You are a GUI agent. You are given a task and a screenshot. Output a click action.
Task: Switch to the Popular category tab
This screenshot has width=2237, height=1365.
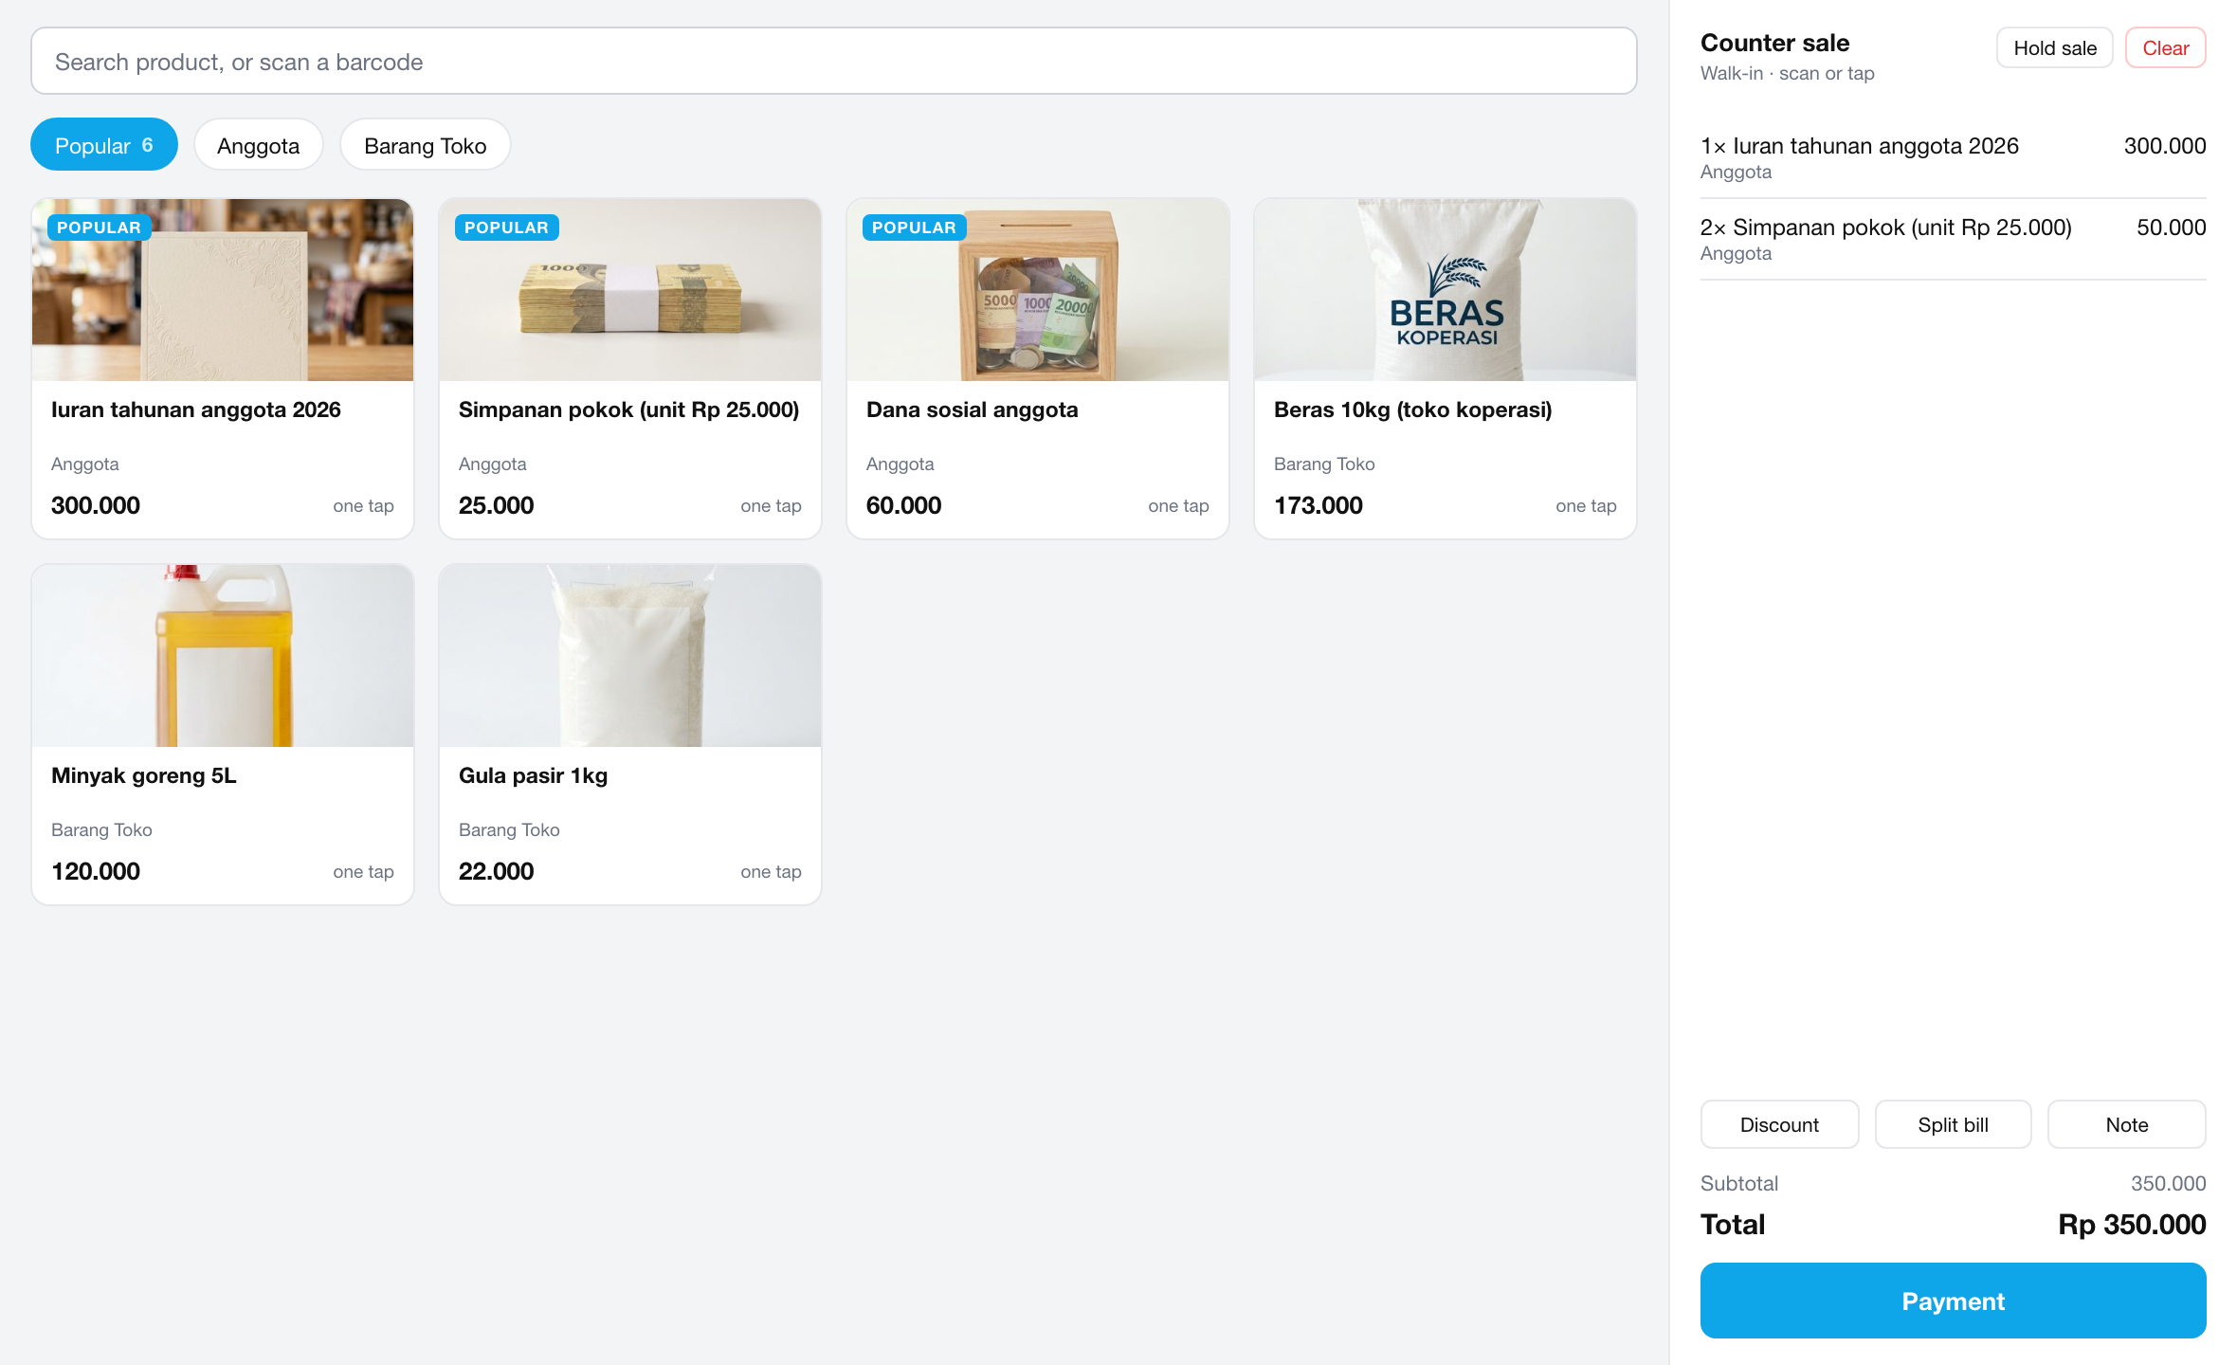pyautogui.click(x=104, y=145)
